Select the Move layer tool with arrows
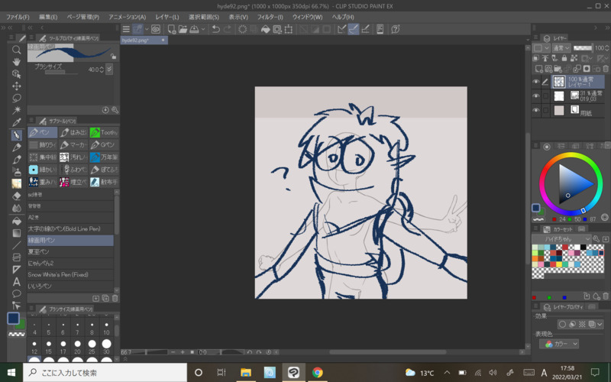 (16, 86)
